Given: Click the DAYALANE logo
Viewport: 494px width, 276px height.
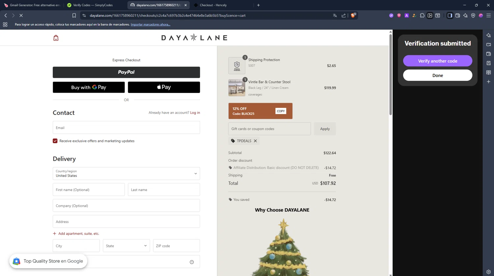Looking at the screenshot, I should [194, 38].
